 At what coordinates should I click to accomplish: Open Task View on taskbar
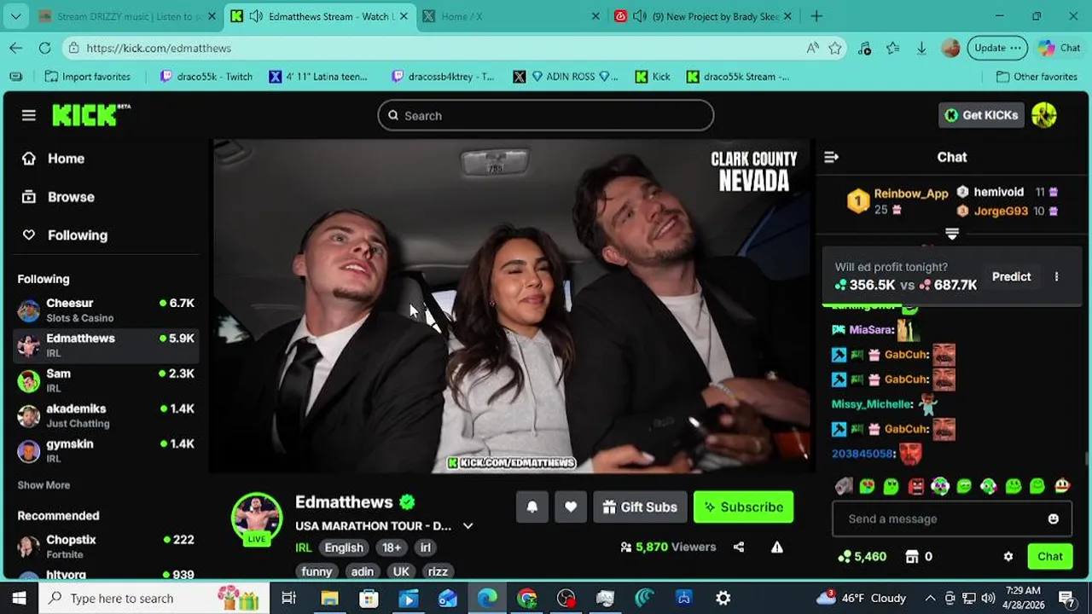pyautogui.click(x=288, y=598)
